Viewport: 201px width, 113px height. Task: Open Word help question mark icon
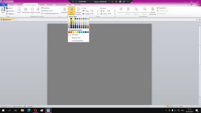pyautogui.click(x=191, y=5)
